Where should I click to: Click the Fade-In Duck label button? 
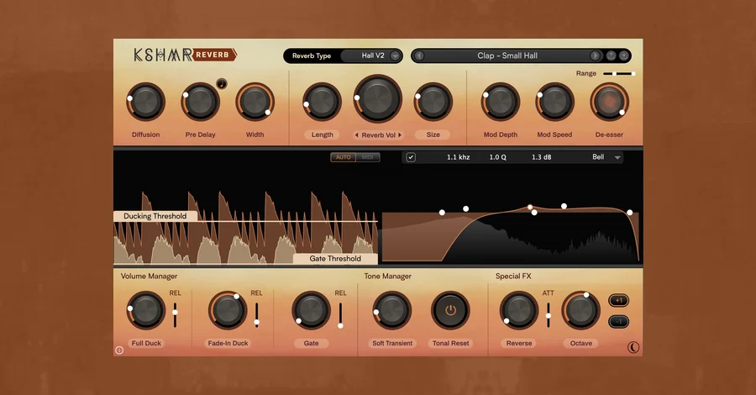tap(228, 344)
